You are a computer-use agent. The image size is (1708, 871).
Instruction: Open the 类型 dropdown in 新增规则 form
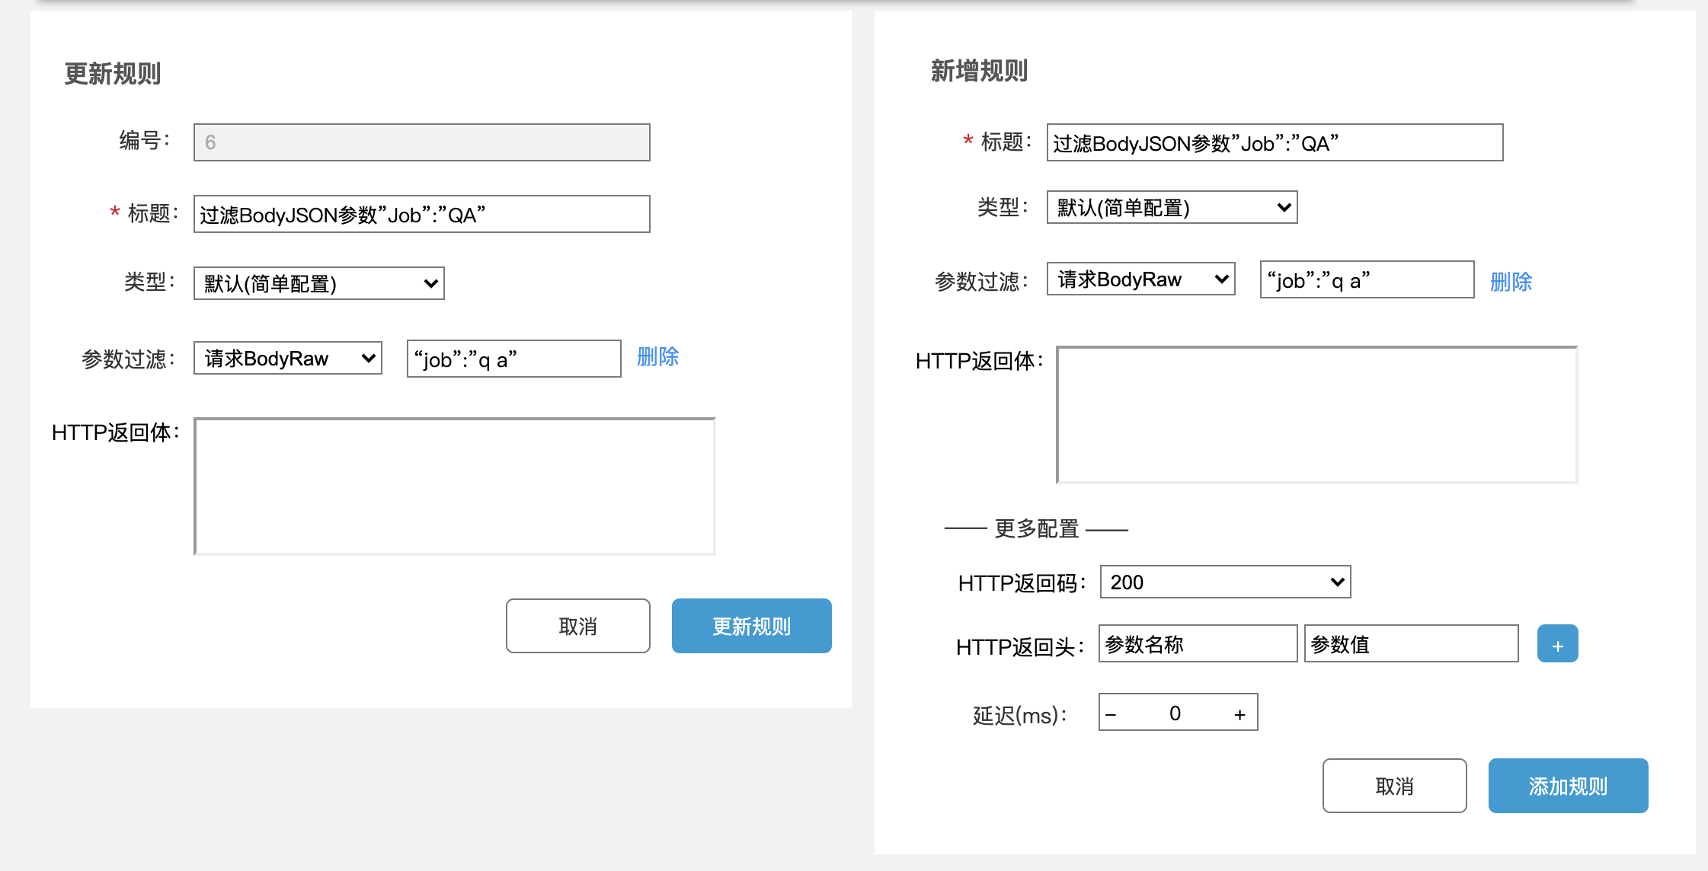1172,207
